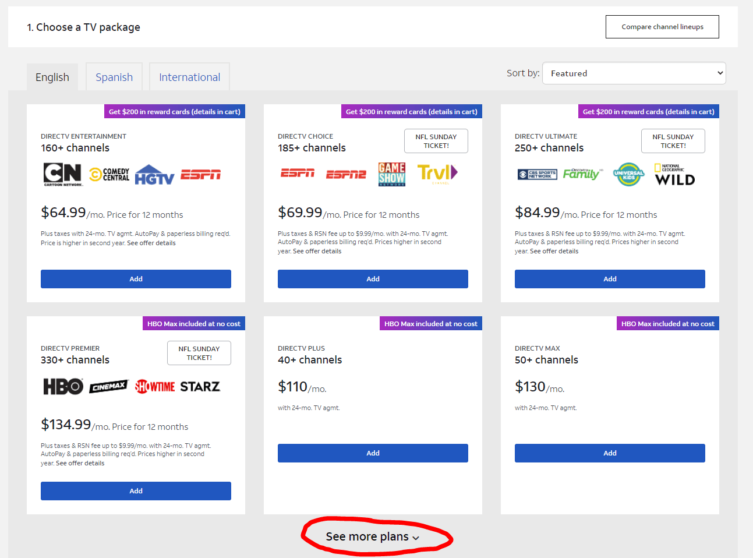The width and height of the screenshot is (753, 558).
Task: Click the '250+ channels' text
Action: 549,148
